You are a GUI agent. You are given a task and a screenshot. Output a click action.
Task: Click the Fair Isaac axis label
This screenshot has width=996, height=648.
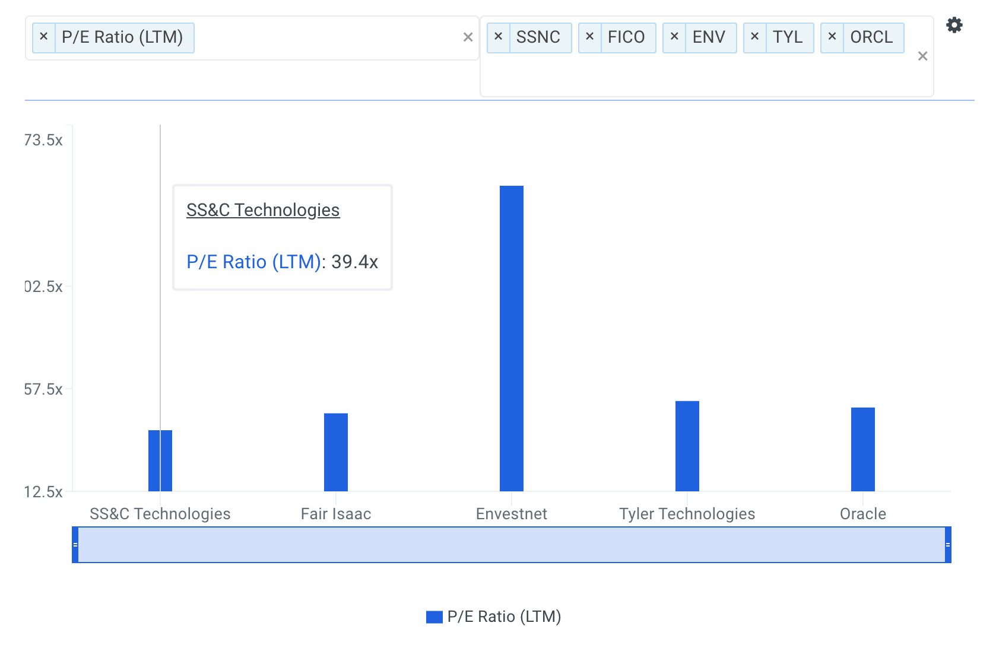pyautogui.click(x=336, y=514)
